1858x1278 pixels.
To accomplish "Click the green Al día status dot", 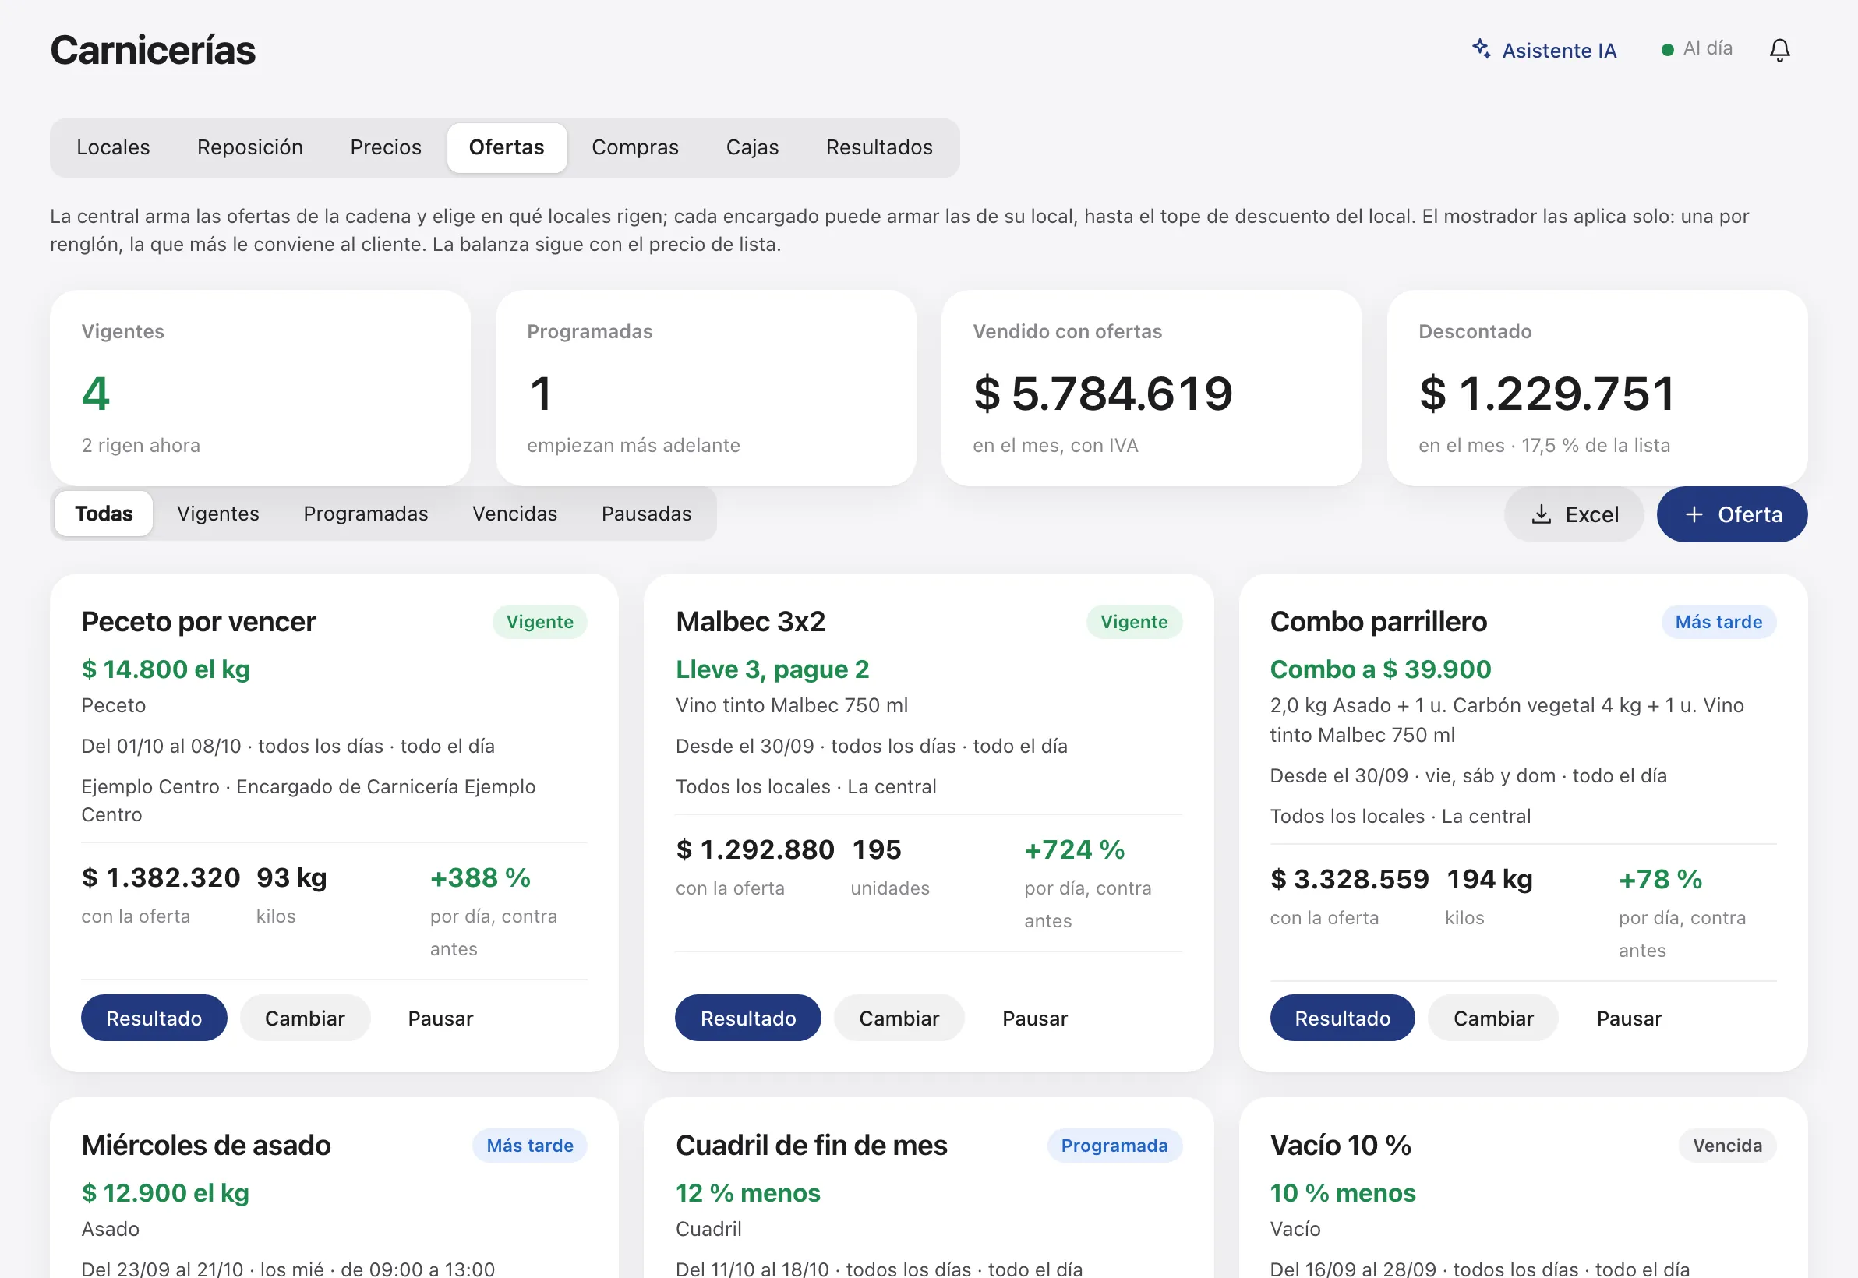I will click(x=1667, y=50).
